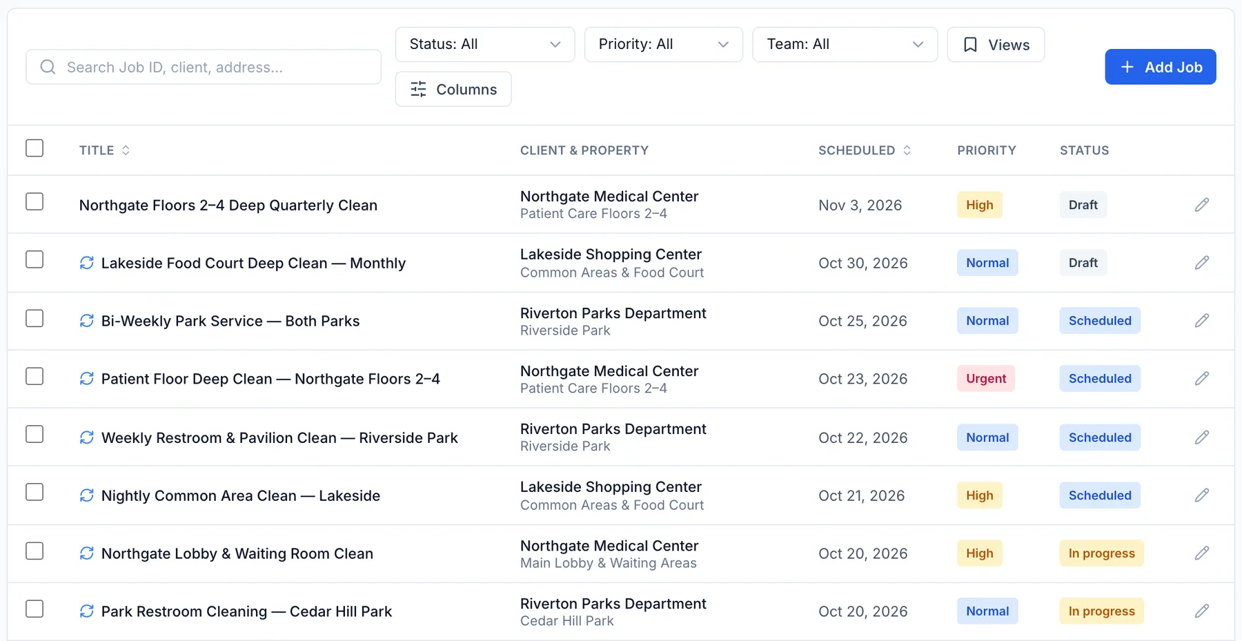Click recurring icon on Patient Floor Deep Clean row
This screenshot has height=641, width=1242.
point(86,379)
